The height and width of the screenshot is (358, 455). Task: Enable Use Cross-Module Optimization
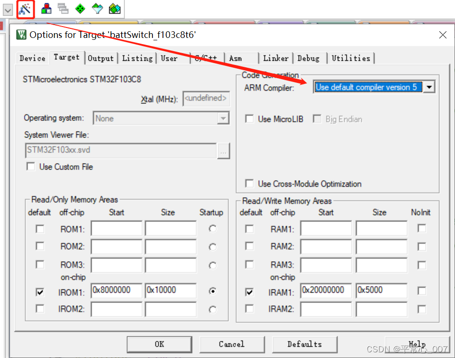coord(249,184)
